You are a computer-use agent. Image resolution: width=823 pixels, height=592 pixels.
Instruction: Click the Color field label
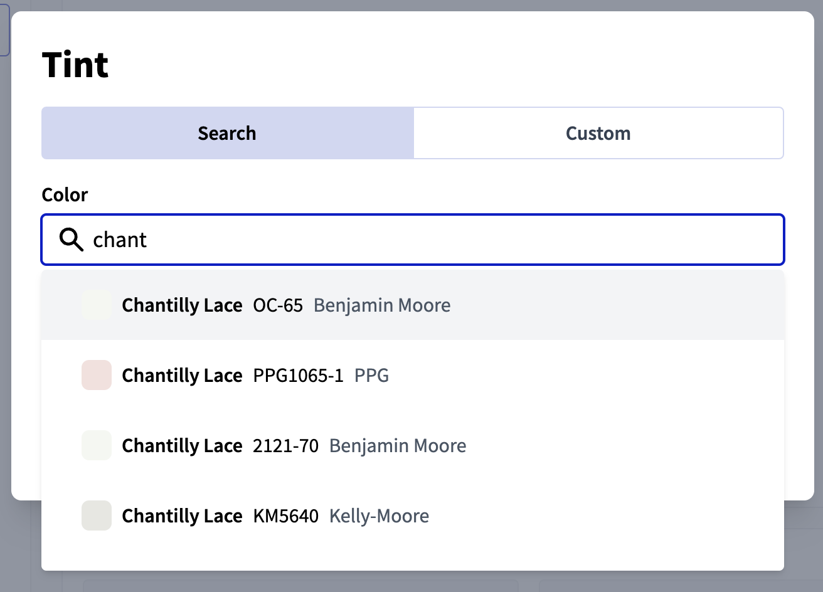tap(65, 194)
